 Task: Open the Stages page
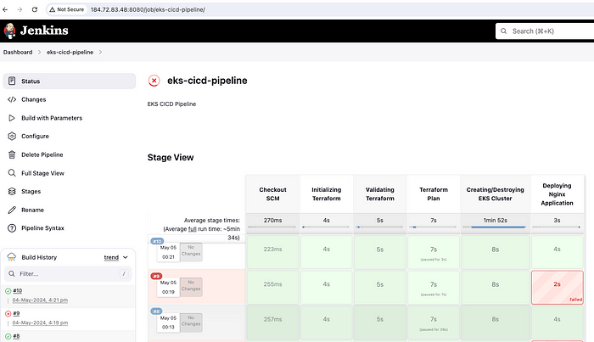(31, 191)
